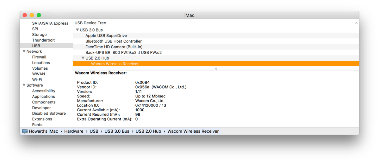Select Bluetooth USB Host Controller row

tap(113, 41)
